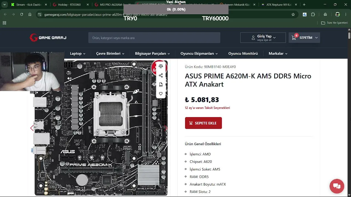Bookmark page with star icon
This screenshot has height=197, width=351.
(293, 15)
